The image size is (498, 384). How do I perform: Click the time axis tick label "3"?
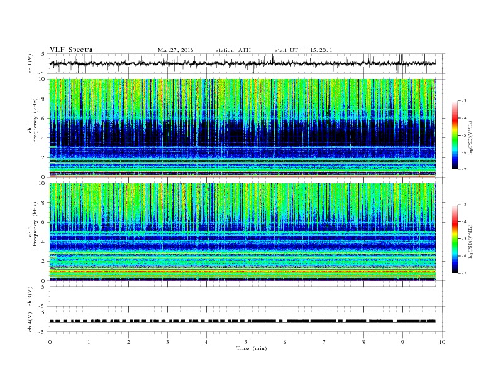click(x=167, y=342)
